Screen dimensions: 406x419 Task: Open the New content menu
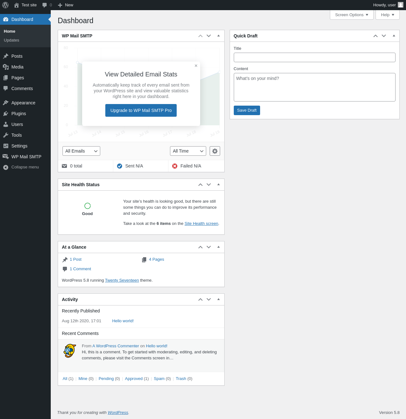point(66,5)
